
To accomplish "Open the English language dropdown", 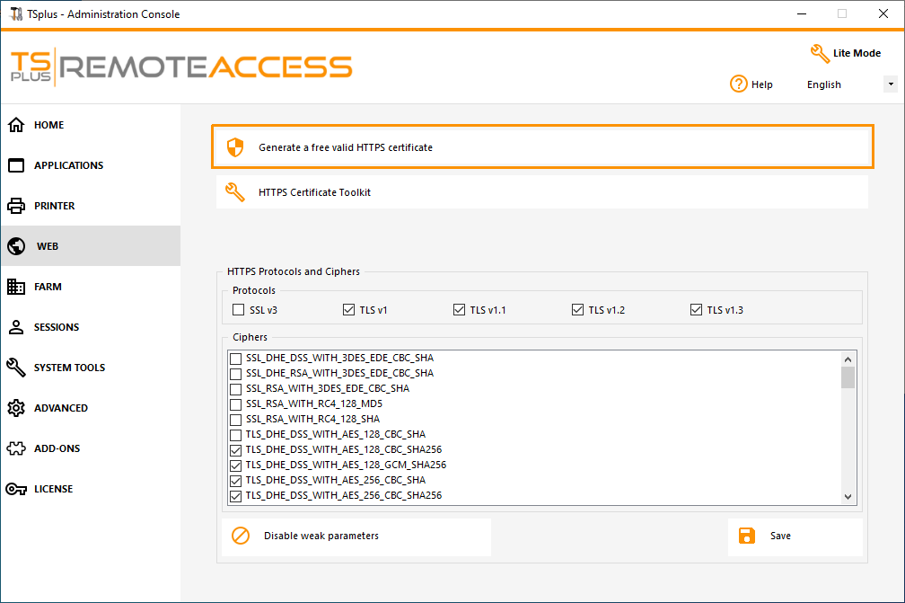I will pyautogui.click(x=890, y=84).
